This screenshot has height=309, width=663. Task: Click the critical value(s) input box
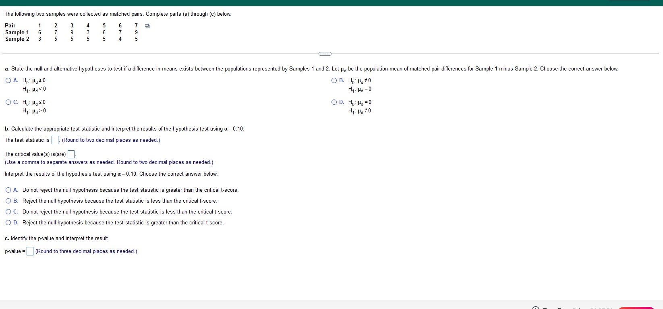(71, 154)
